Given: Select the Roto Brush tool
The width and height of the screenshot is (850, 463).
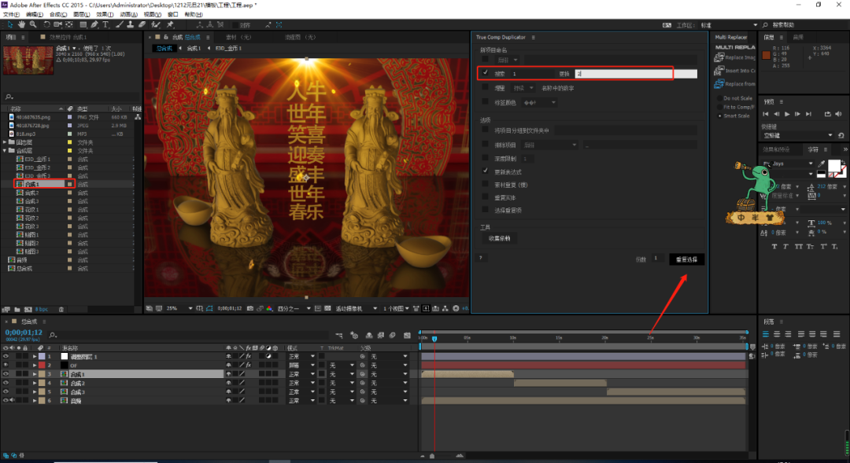Looking at the screenshot, I should point(156,25).
